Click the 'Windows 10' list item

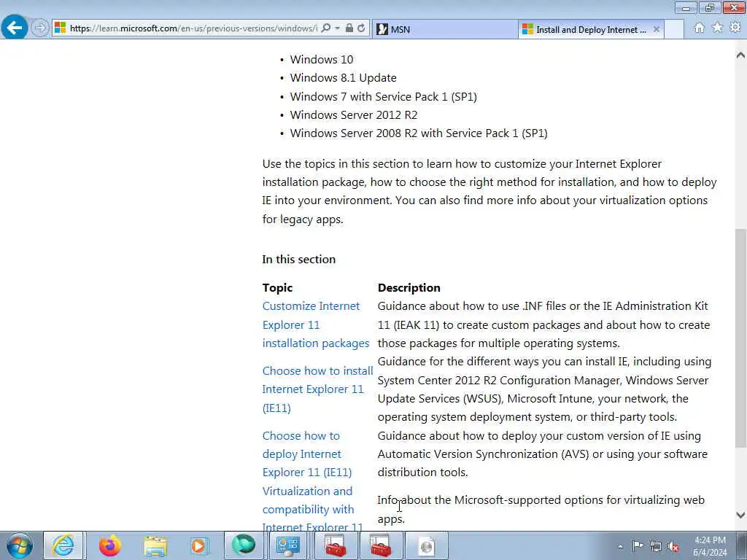(x=322, y=60)
